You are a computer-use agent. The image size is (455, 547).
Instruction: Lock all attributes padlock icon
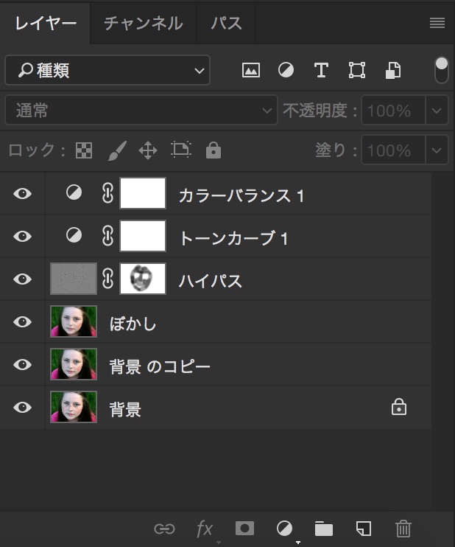[214, 150]
